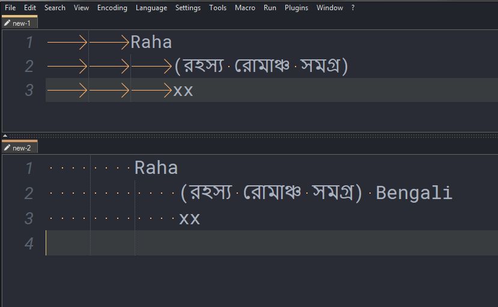Click the word Bengali in new-2
The height and width of the screenshot is (307, 498).
[413, 193]
